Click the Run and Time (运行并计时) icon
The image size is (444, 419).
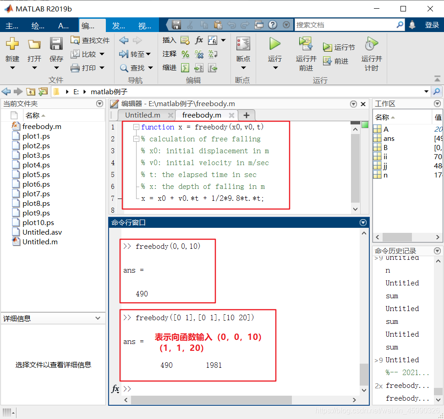[372, 44]
